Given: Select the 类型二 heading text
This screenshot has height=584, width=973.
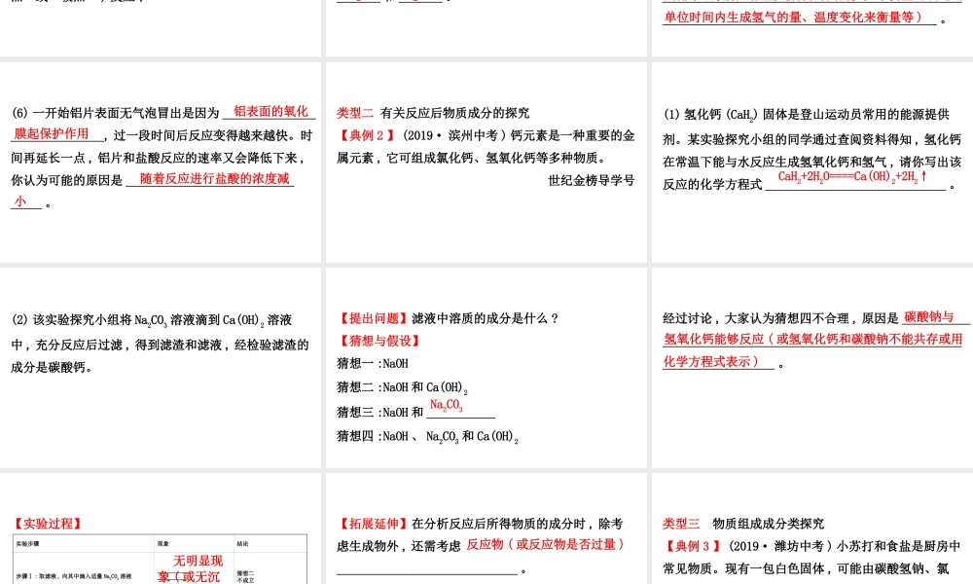Looking at the screenshot, I should pyautogui.click(x=355, y=112).
